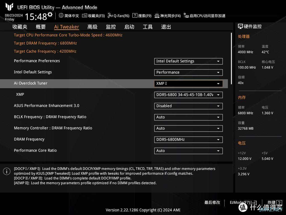Image resolution: width=286 pixels, height=215 pixels.
Task: Click the 08/23/2024 date text
Action: coord(14,15)
